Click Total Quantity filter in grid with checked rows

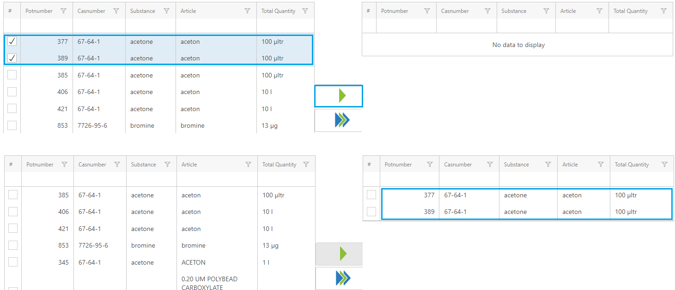coord(305,11)
